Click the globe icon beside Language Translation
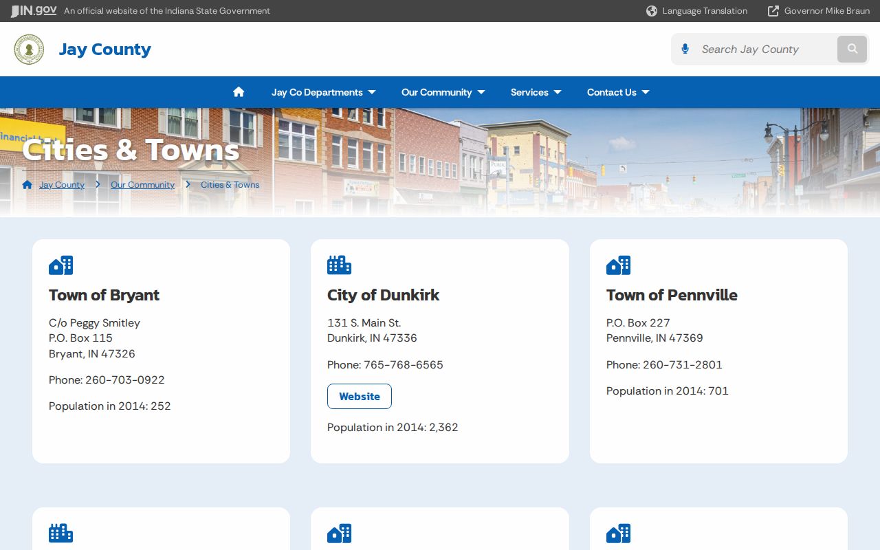880x550 pixels. (x=652, y=11)
